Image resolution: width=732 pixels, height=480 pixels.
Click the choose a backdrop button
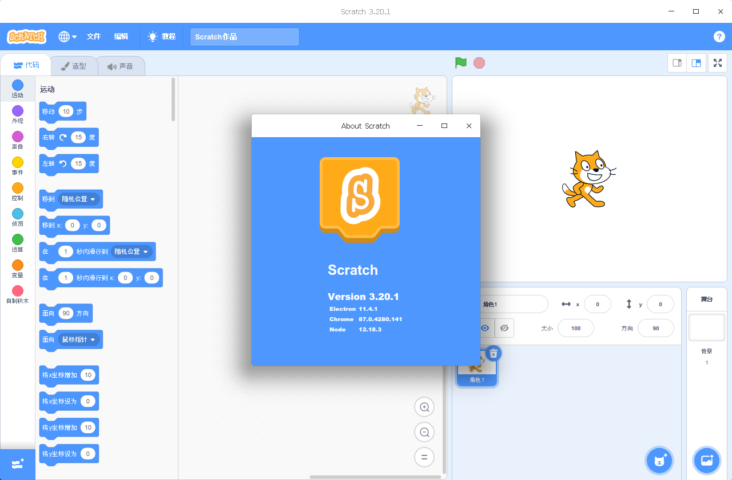(707, 459)
